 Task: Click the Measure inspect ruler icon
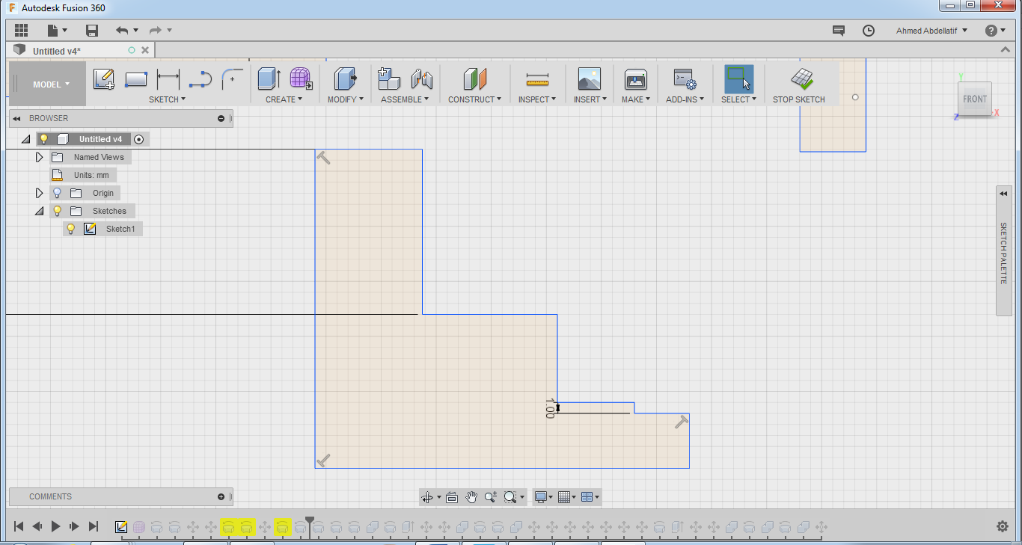click(x=537, y=79)
